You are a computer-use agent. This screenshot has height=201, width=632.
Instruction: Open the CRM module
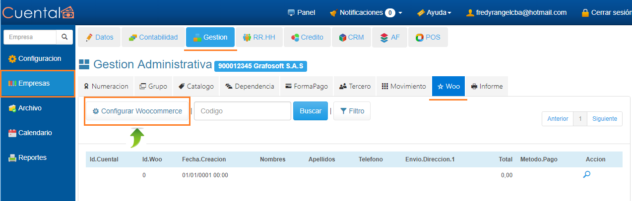[351, 37]
